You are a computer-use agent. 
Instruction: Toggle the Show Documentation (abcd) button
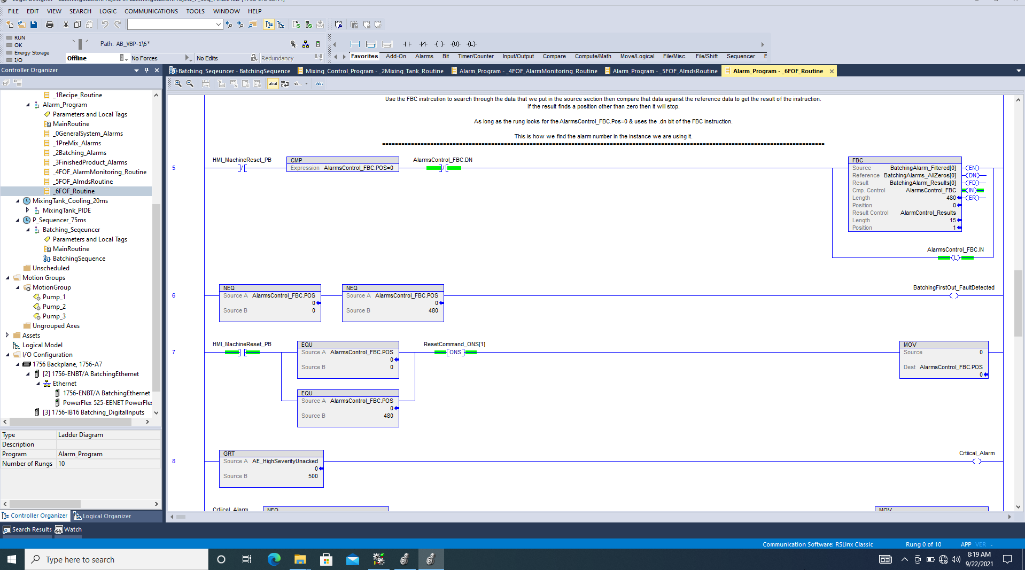(x=273, y=84)
